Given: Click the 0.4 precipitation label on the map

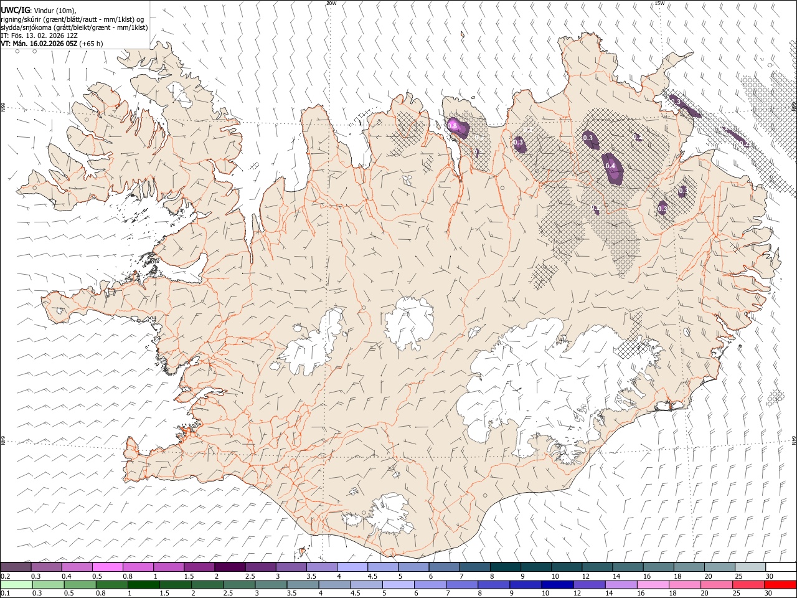Looking at the screenshot, I should click(610, 166).
